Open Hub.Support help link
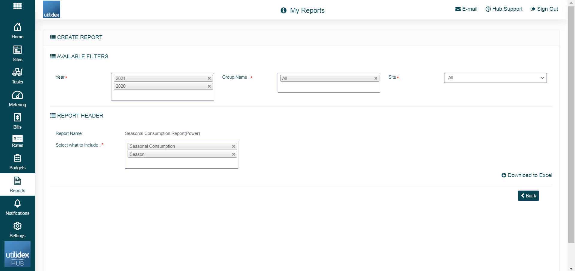Image resolution: width=575 pixels, height=271 pixels. (504, 9)
